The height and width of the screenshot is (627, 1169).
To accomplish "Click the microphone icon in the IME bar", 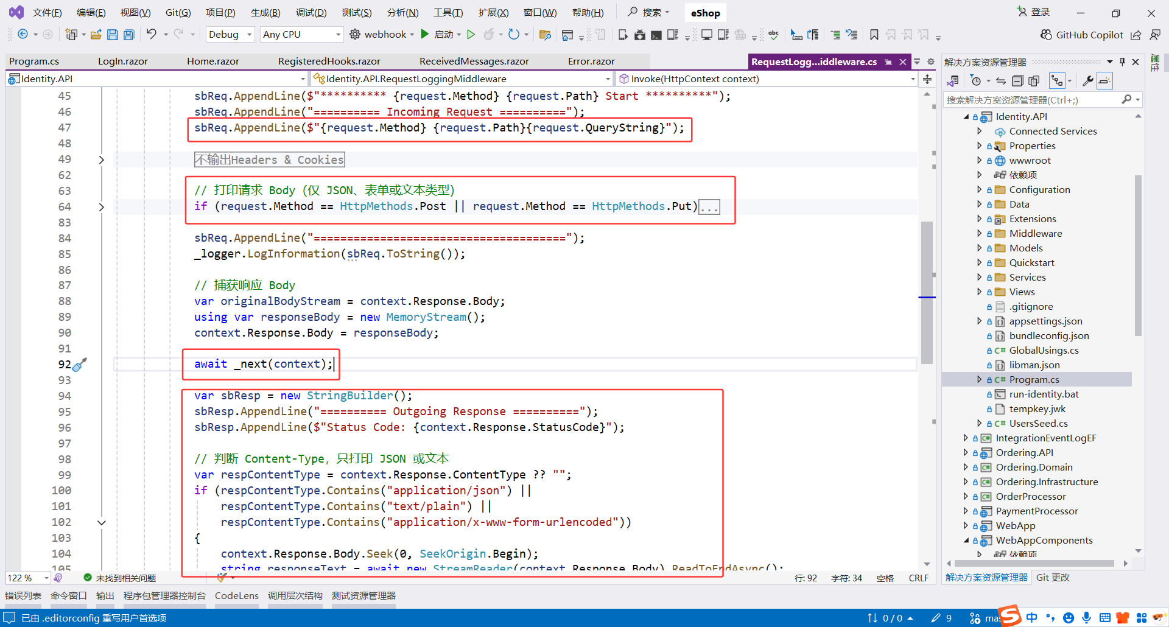I will [x=1087, y=618].
